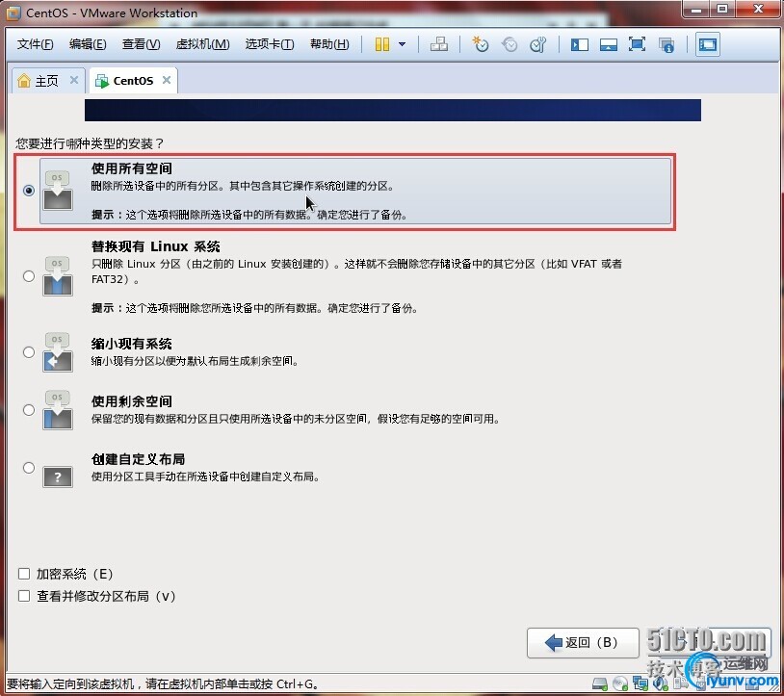The width and height of the screenshot is (784, 696).
Task: Switch to the CentOS tab
Action: coord(133,81)
